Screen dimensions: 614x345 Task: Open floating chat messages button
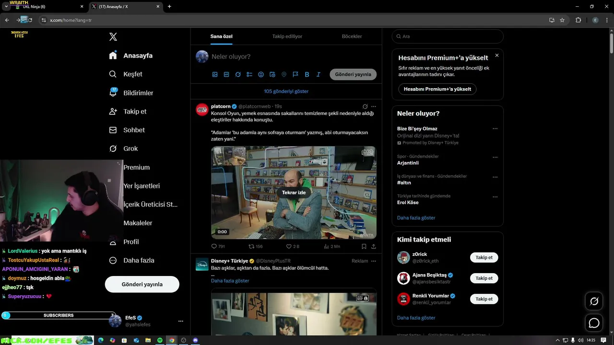[594, 323]
